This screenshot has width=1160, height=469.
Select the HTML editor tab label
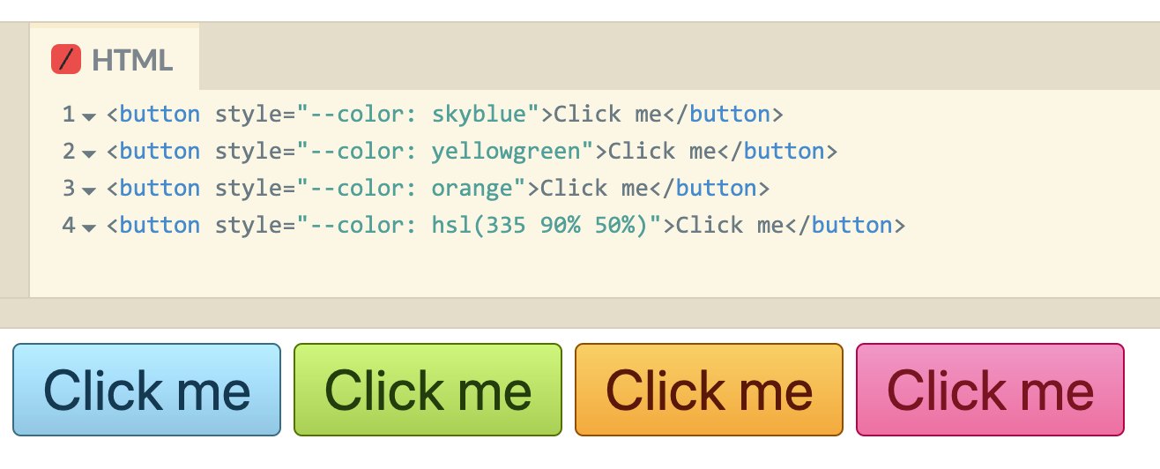[x=132, y=60]
